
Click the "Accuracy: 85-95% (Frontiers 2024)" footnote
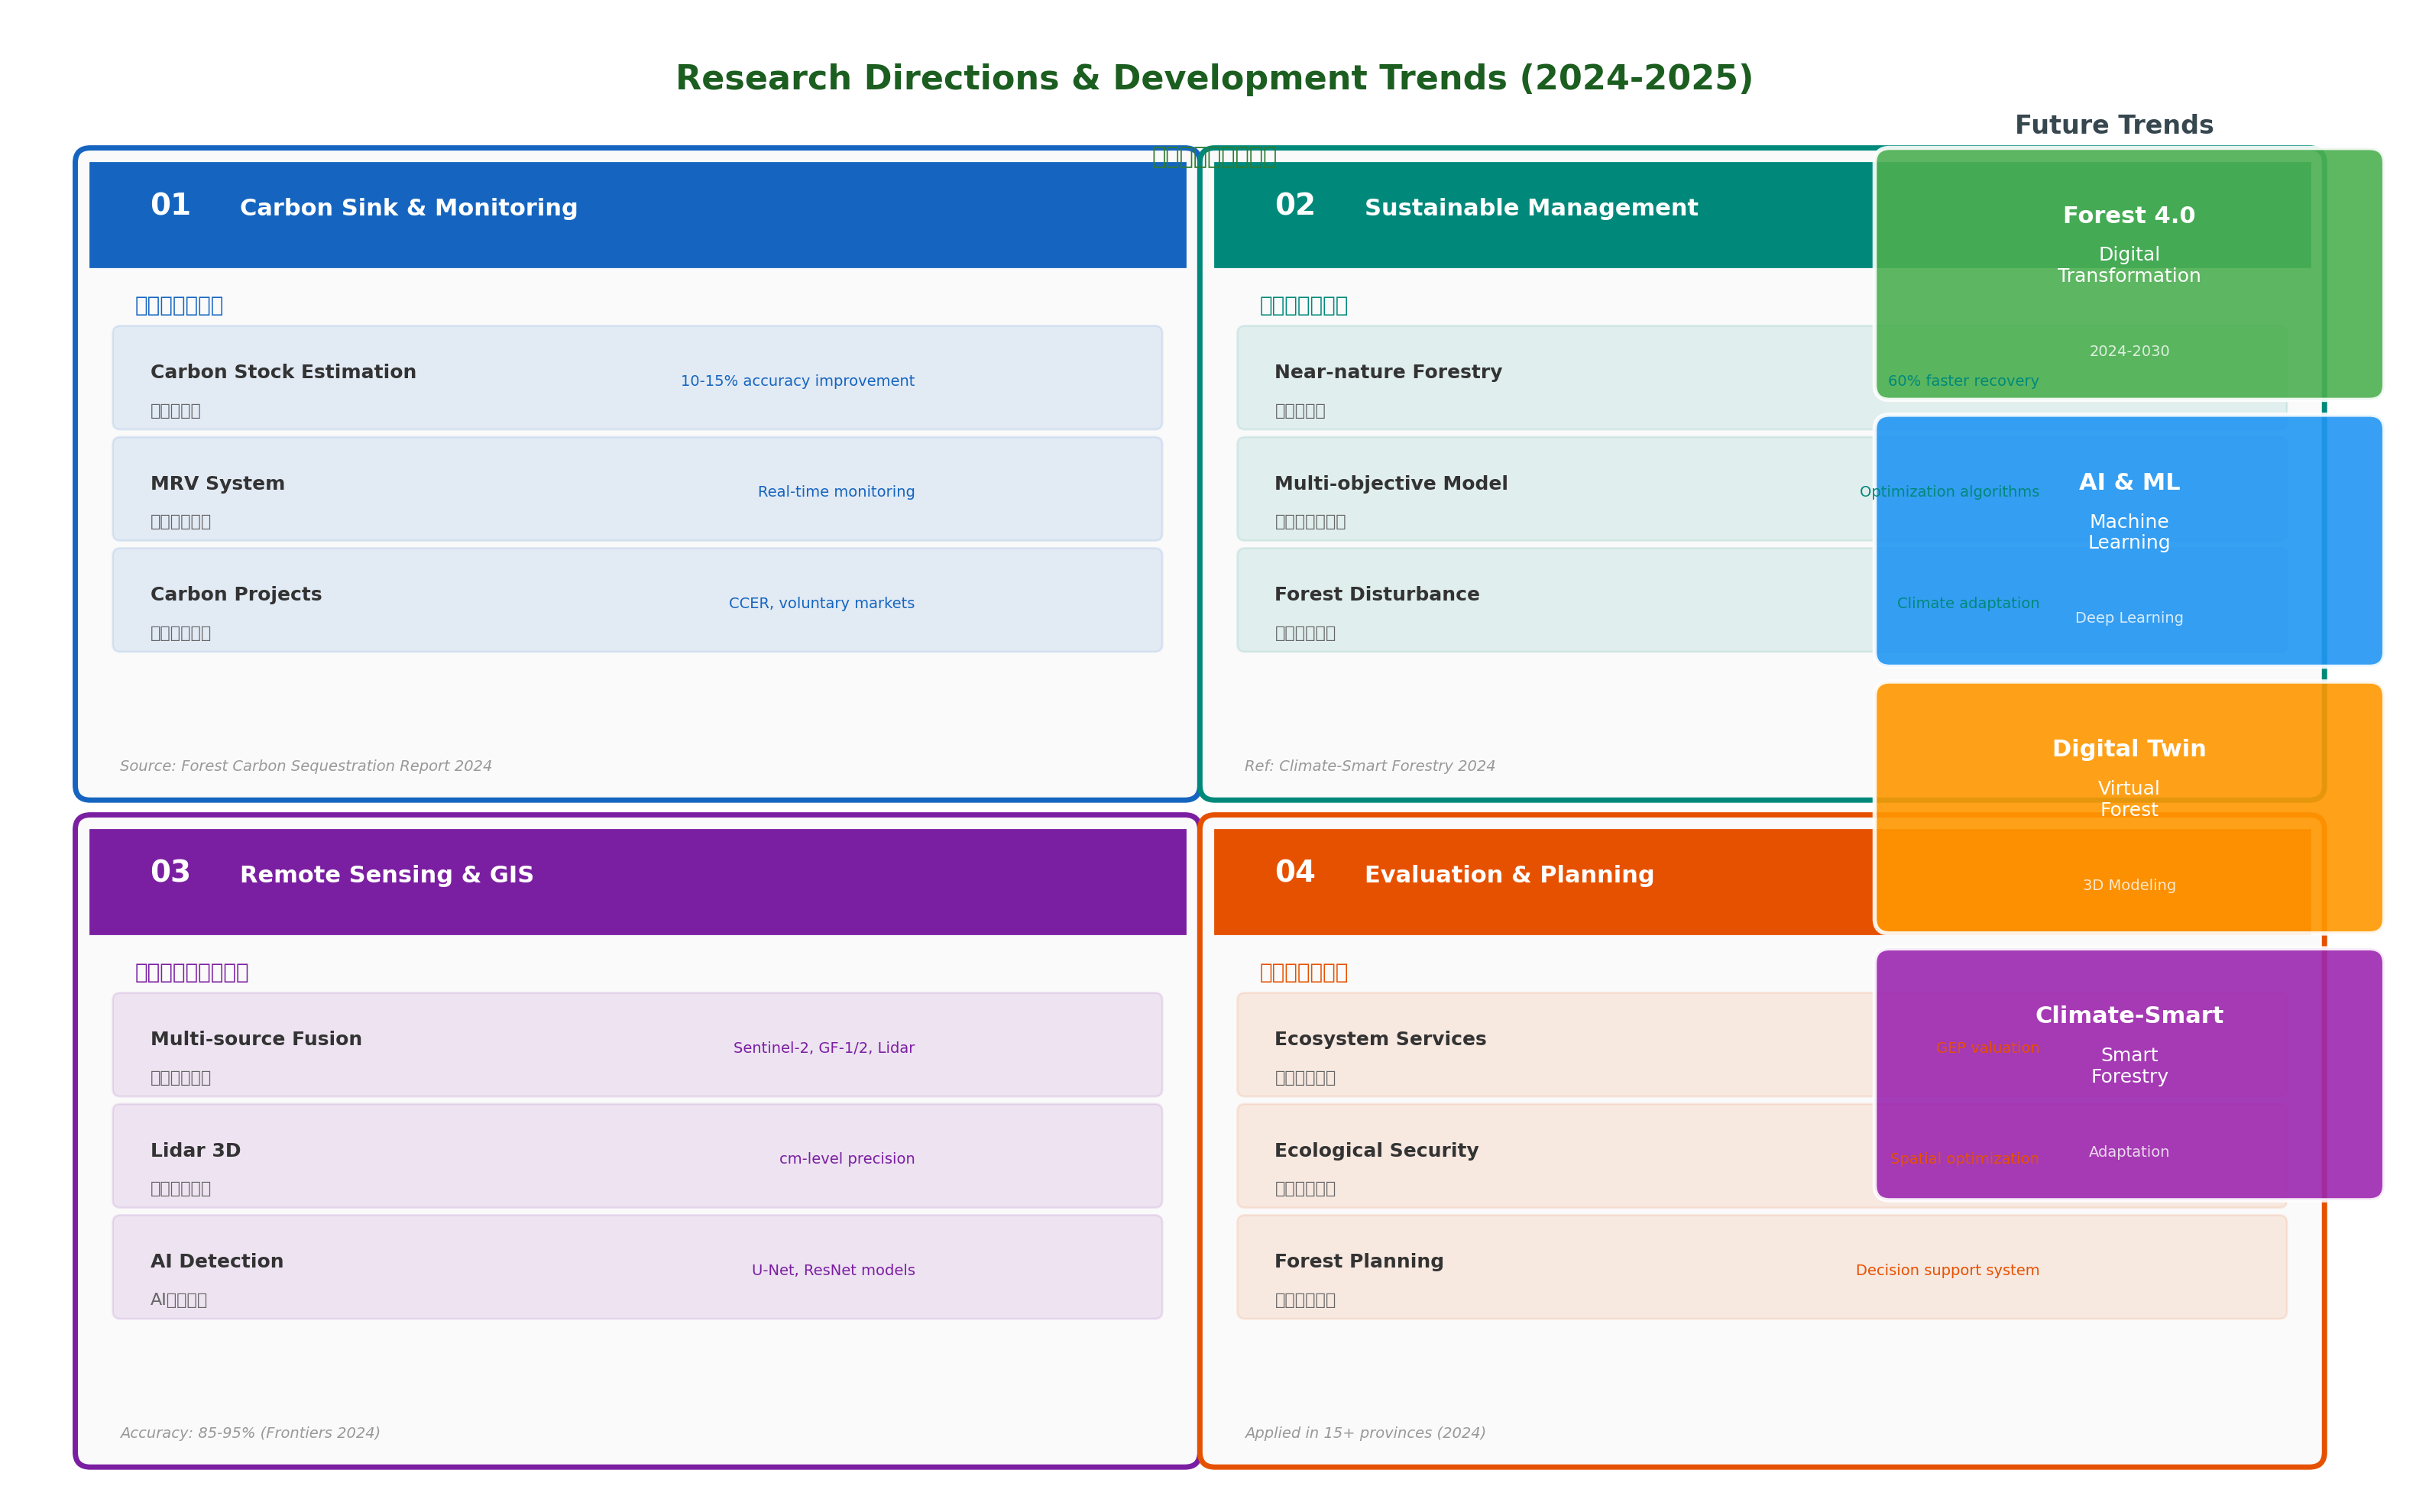click(250, 1433)
